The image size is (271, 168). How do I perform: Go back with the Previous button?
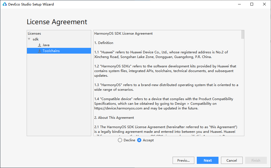click(x=183, y=160)
